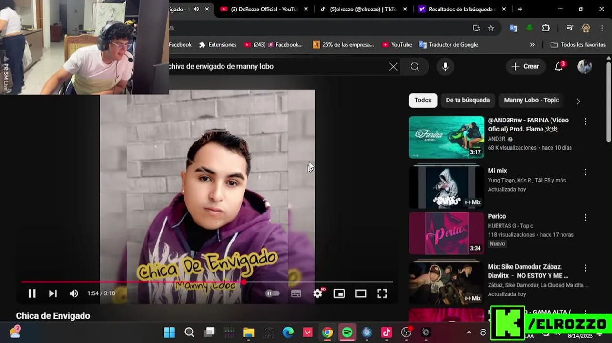Open the Sike Damodar mix thumbnail
The width and height of the screenshot is (612, 343).
point(447,282)
